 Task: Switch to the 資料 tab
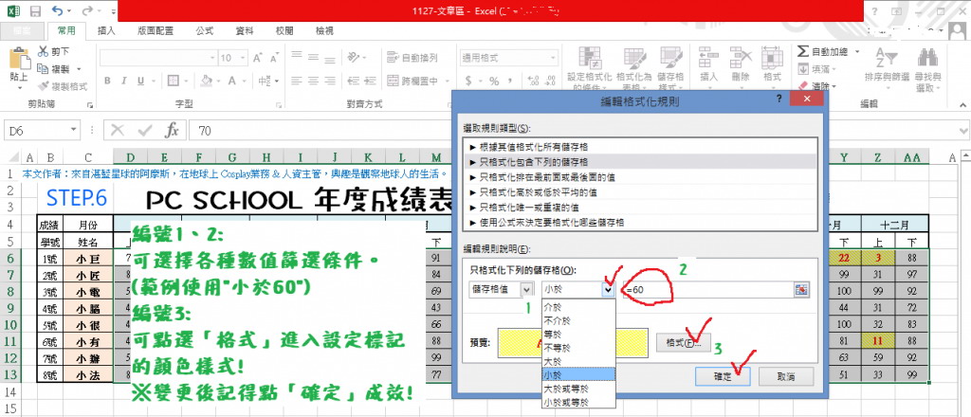(244, 30)
